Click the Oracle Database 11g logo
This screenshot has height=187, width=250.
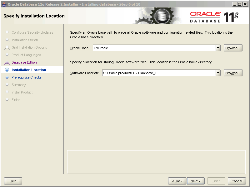(x=214, y=17)
